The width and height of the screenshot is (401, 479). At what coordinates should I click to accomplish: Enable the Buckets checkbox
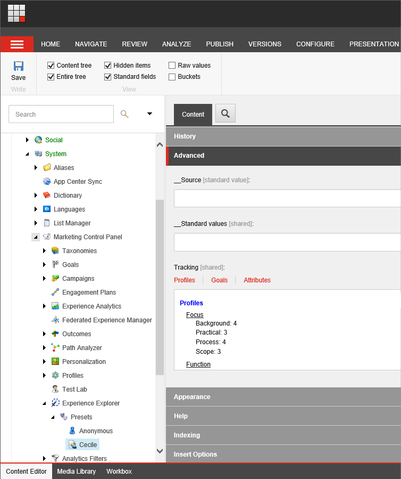point(172,77)
